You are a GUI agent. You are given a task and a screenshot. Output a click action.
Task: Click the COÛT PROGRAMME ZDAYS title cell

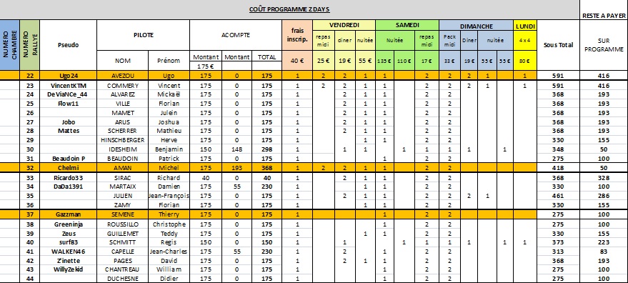coord(289,9)
